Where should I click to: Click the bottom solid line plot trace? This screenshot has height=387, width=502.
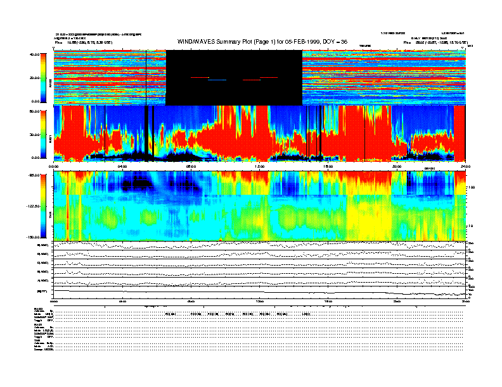pyautogui.click(x=260, y=292)
